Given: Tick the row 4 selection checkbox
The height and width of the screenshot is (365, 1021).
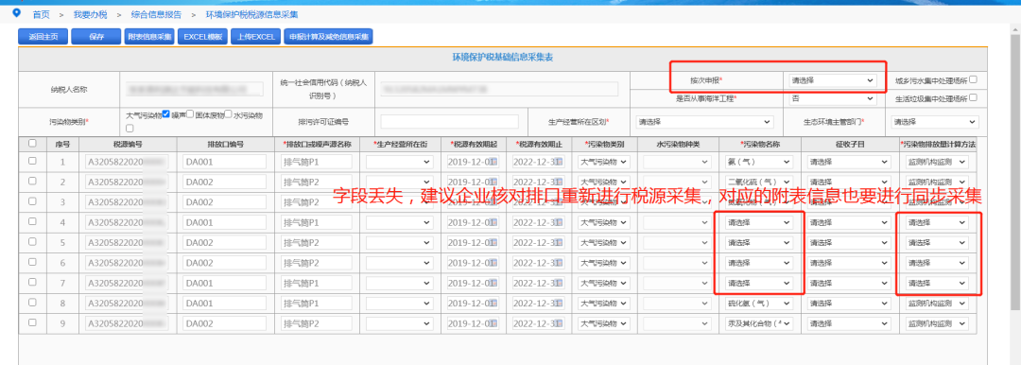Looking at the screenshot, I should tap(32, 222).
